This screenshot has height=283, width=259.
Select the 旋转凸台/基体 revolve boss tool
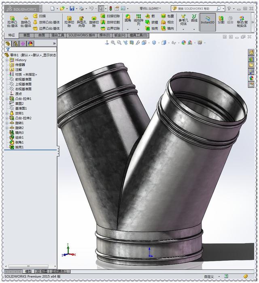point(25,21)
